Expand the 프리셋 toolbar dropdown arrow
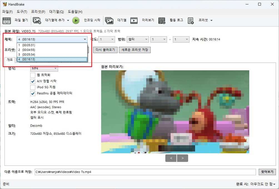Screen dimensions: 279x189 (211, 20)
